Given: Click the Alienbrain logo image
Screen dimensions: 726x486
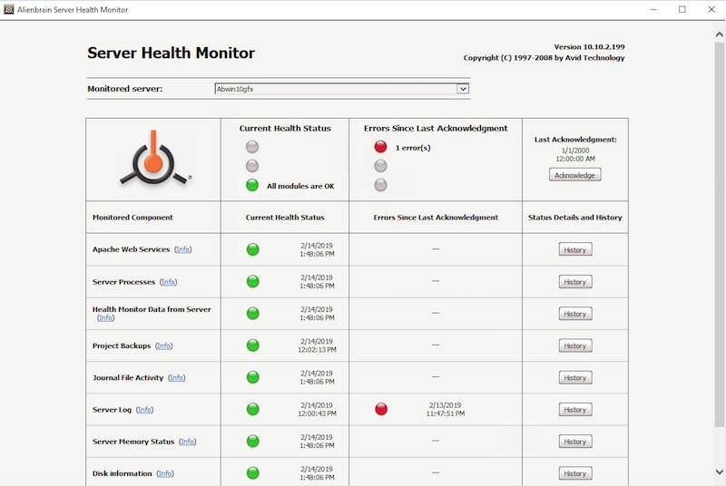Looking at the screenshot, I should click(x=153, y=160).
